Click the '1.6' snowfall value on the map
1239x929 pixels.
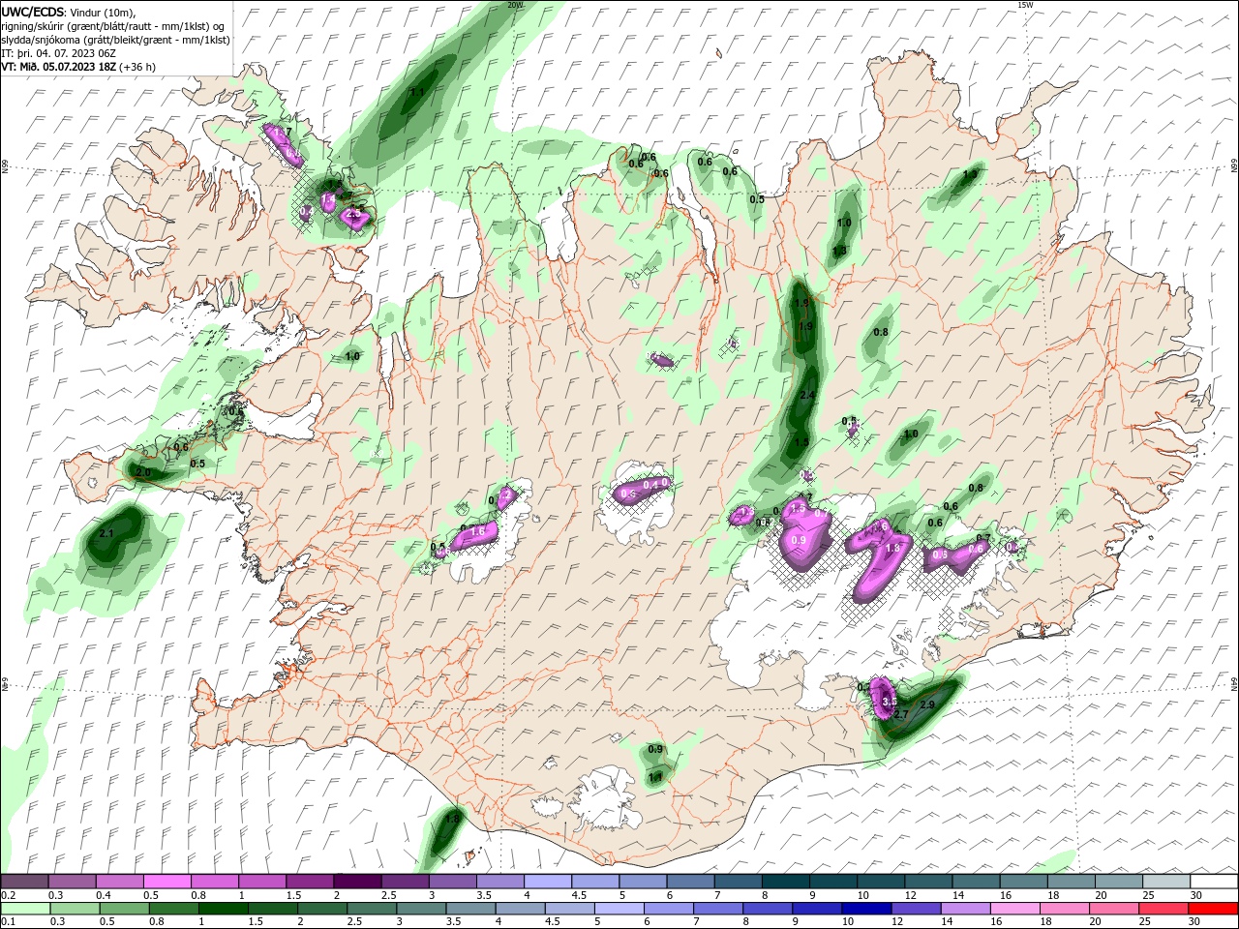477,531
